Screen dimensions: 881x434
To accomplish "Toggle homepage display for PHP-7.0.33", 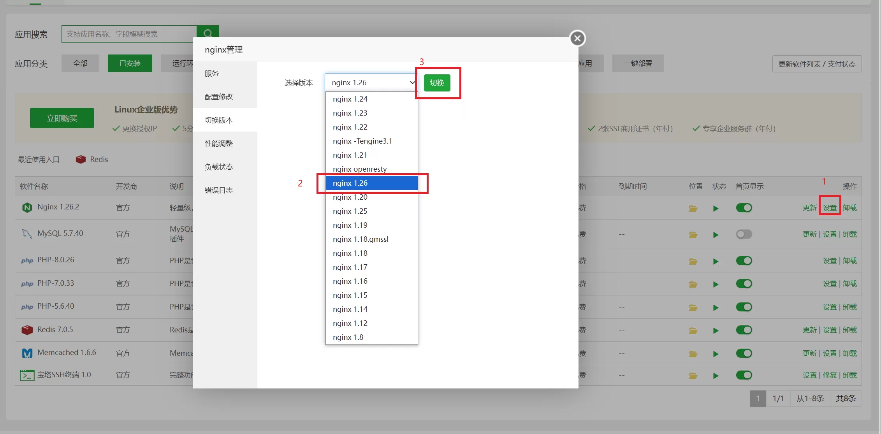I will [x=744, y=283].
